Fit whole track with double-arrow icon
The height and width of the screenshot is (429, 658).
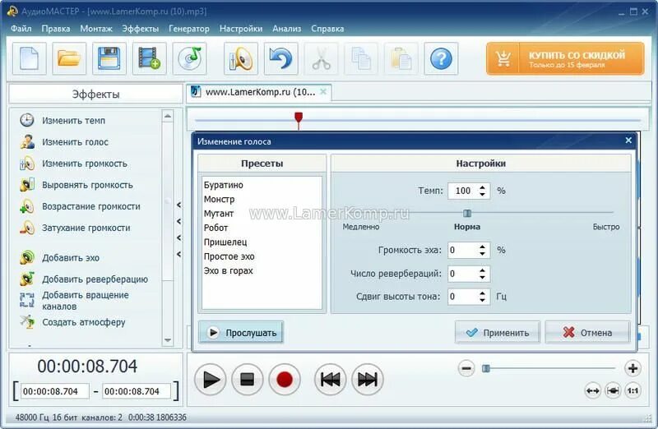pyautogui.click(x=592, y=391)
